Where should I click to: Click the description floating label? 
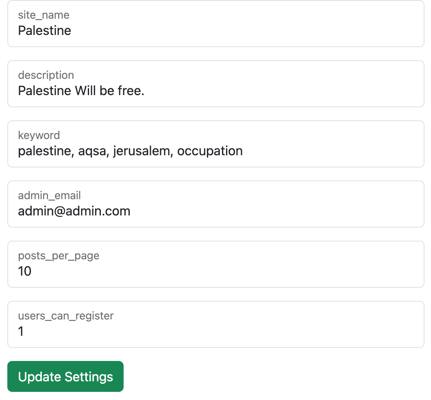click(x=46, y=75)
